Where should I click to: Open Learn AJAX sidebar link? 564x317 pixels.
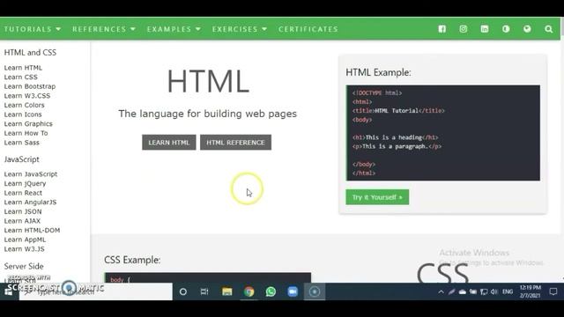point(22,221)
